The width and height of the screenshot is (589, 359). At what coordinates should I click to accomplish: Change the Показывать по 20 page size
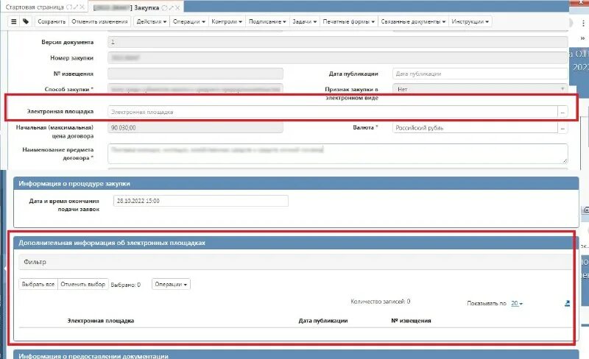coord(517,303)
